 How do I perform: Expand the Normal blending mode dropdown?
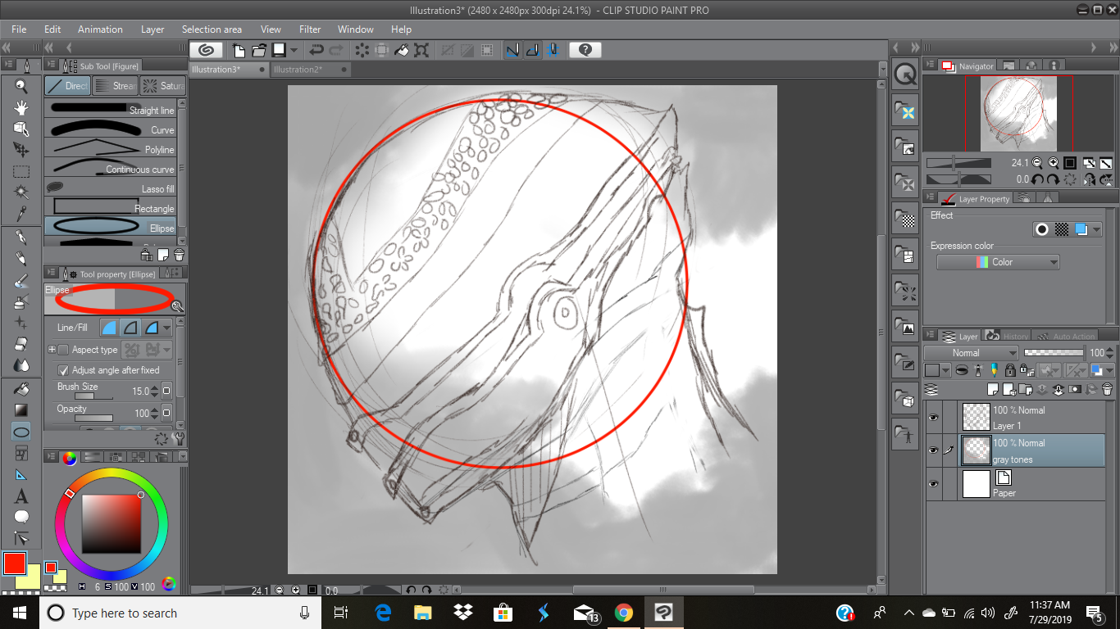point(971,353)
